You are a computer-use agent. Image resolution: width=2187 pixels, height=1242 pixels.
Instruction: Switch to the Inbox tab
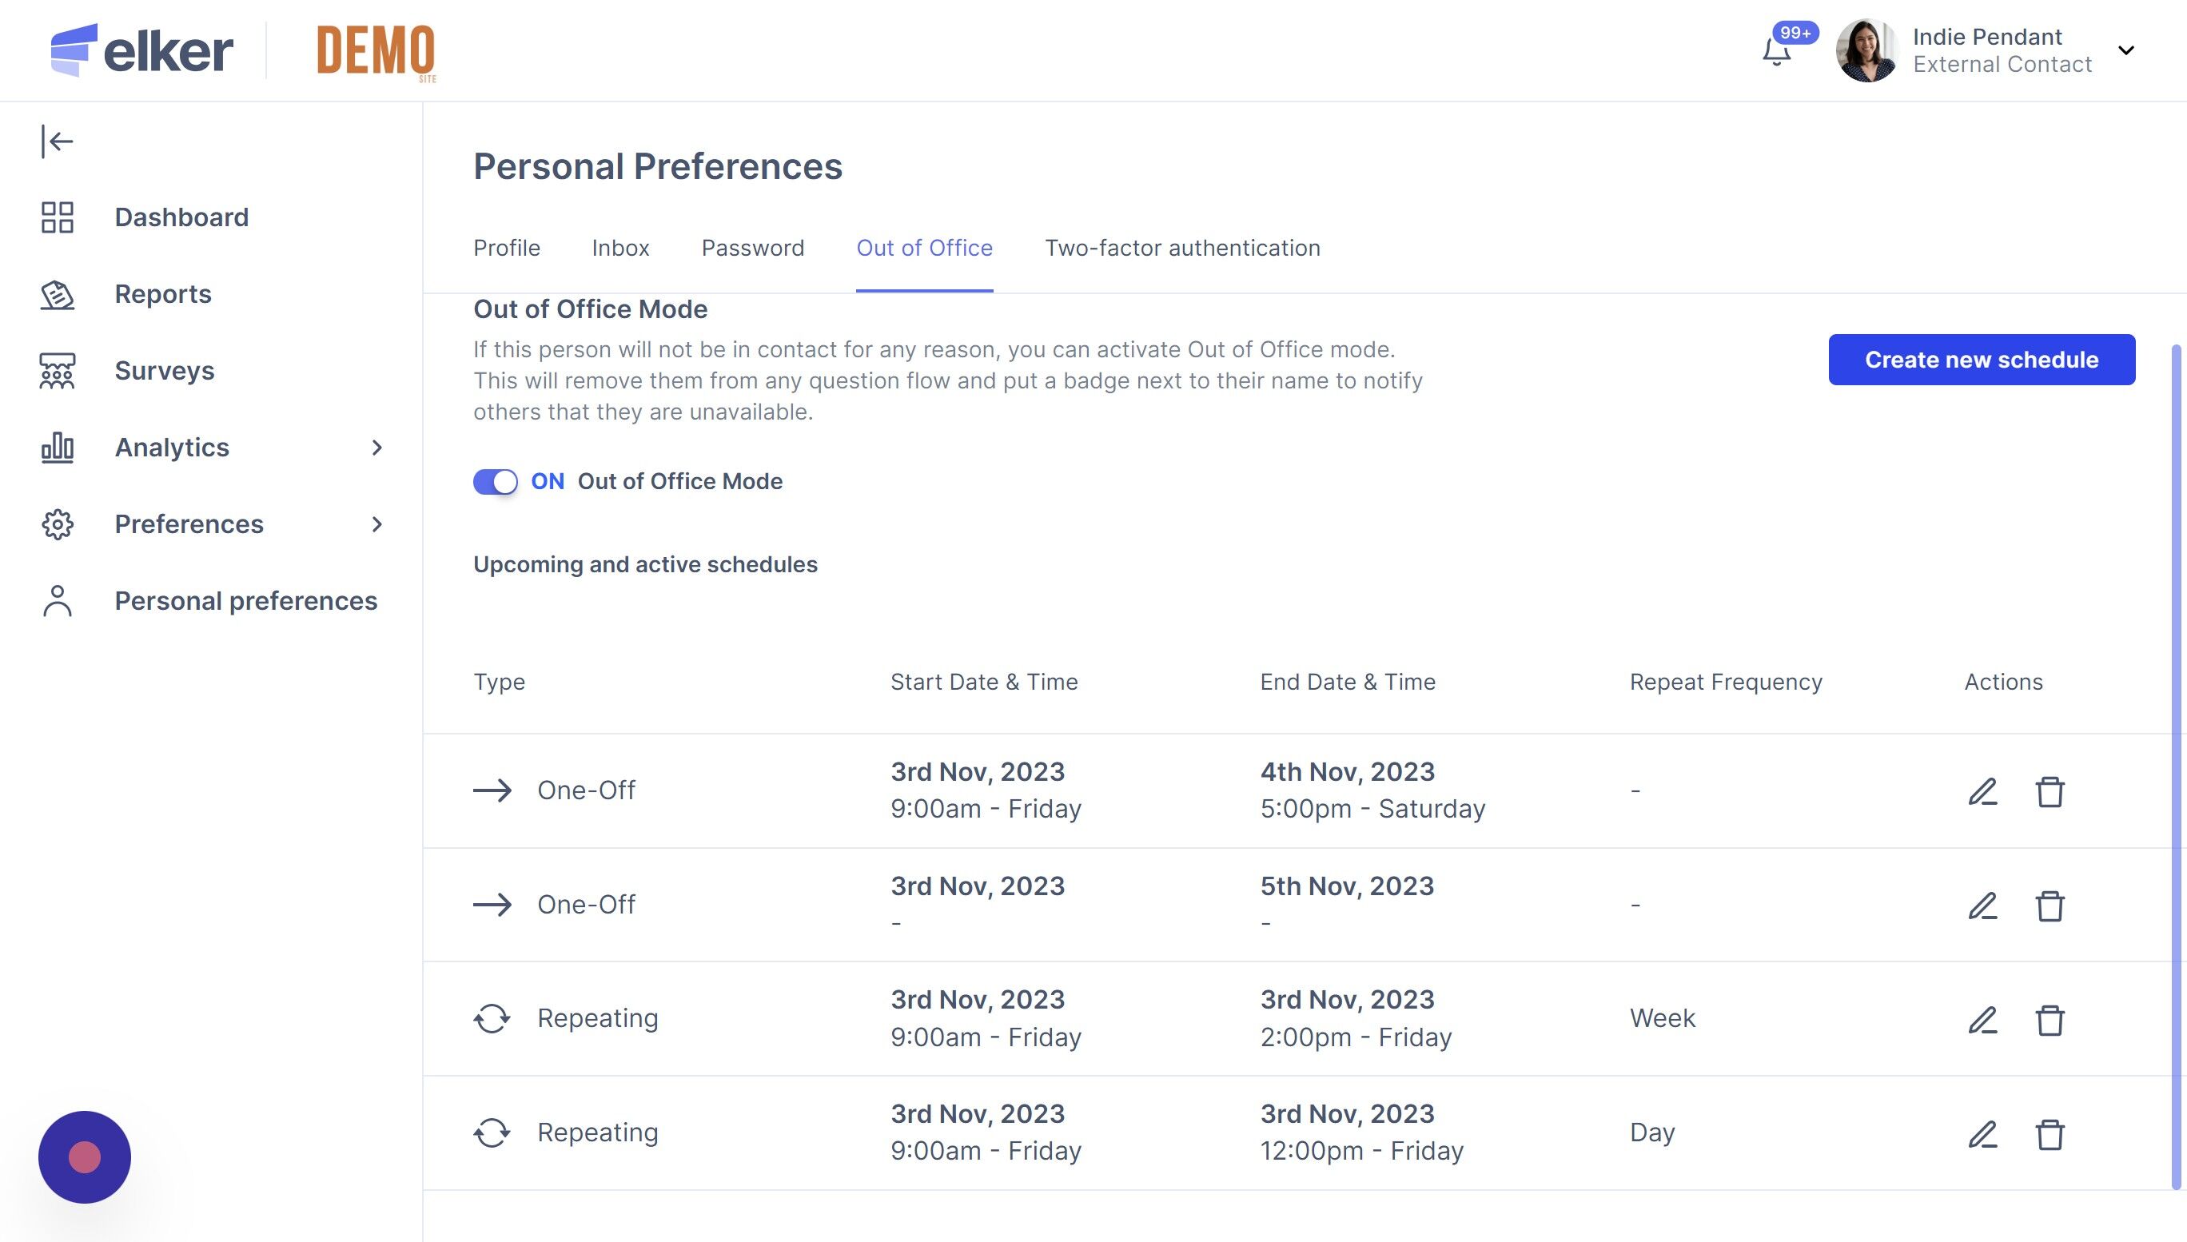(x=620, y=249)
